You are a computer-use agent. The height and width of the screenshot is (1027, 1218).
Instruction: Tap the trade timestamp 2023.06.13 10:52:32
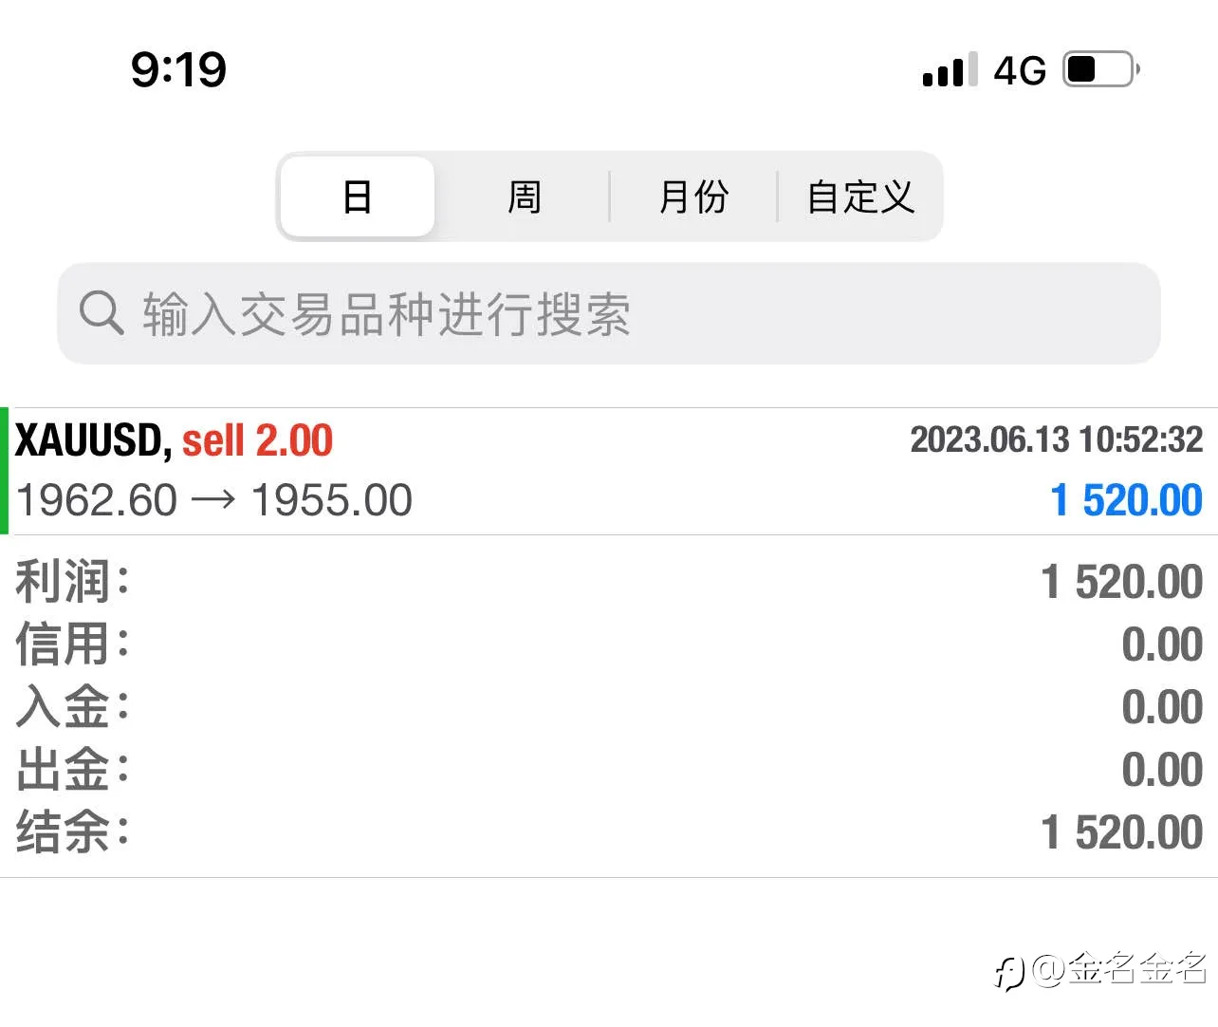[x=1057, y=439]
